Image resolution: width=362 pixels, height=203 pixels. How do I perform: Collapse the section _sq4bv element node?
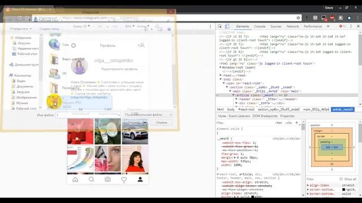(x=227, y=87)
